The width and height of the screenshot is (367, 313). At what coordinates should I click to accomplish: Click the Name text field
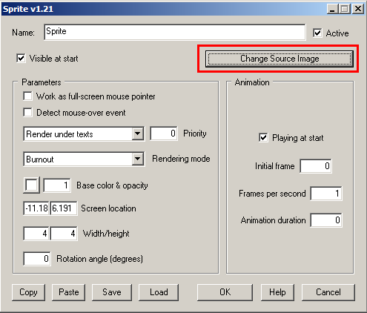tap(175, 32)
